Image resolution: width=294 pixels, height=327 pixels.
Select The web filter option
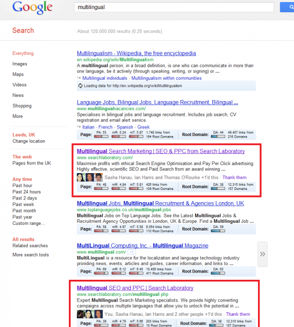[22, 157]
